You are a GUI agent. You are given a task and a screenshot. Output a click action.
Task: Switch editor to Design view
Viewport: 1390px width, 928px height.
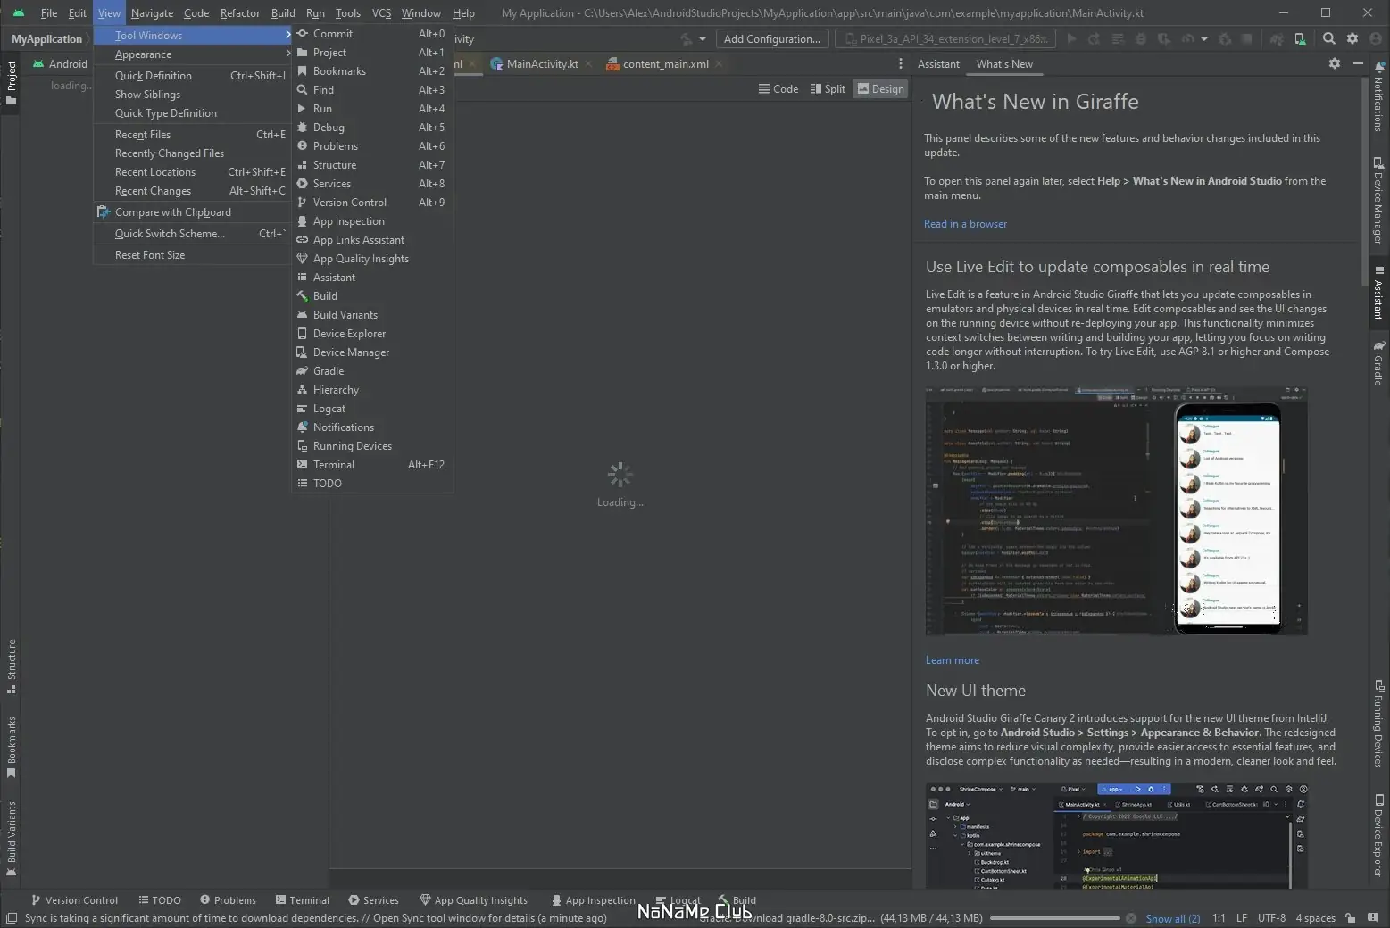tap(881, 88)
